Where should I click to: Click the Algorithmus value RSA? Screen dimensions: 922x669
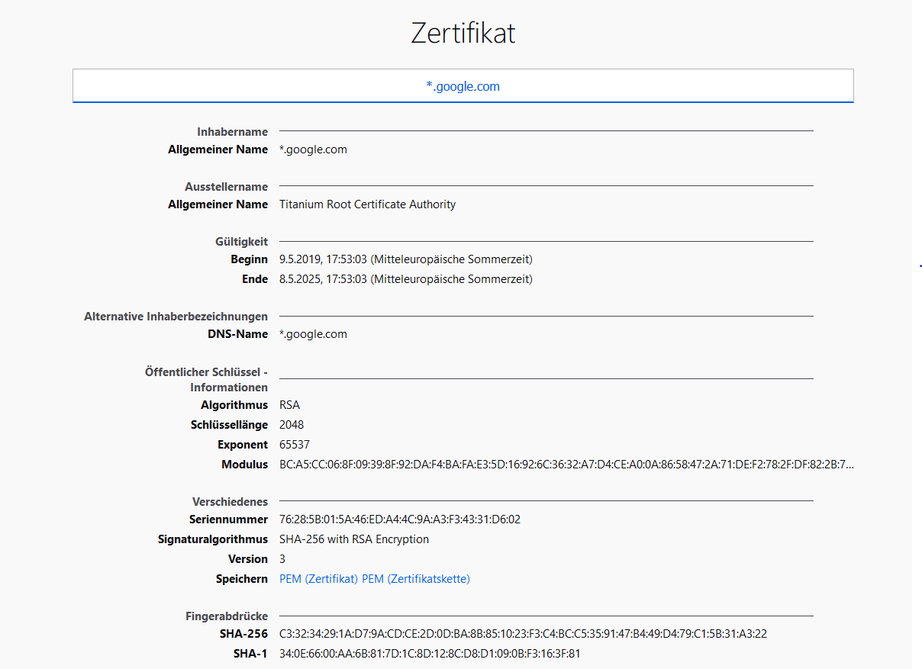pos(290,405)
